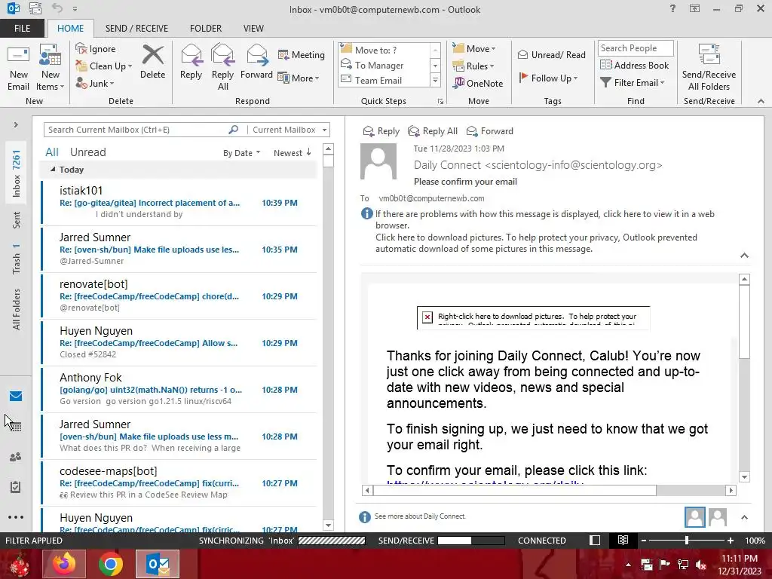The width and height of the screenshot is (772, 579).
Task: Select the 'Move to: ?' quick step
Action: (x=384, y=50)
